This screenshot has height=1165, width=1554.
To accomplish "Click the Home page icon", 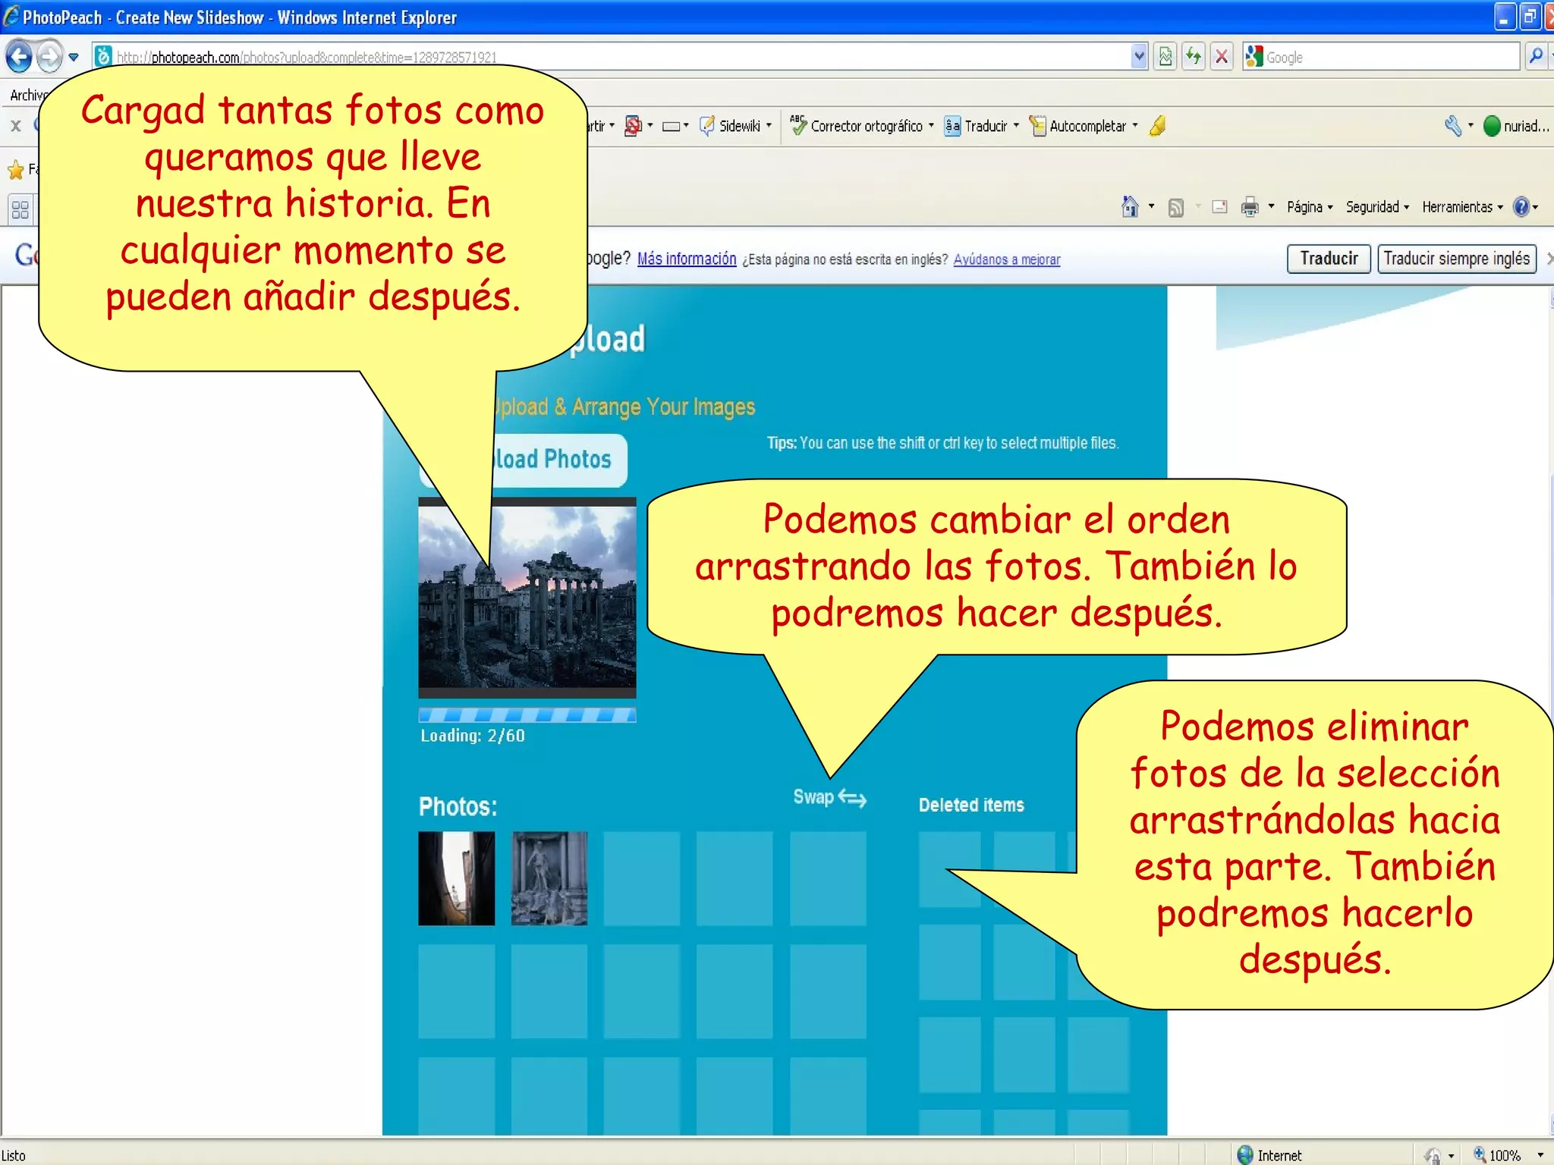I will (x=1130, y=206).
